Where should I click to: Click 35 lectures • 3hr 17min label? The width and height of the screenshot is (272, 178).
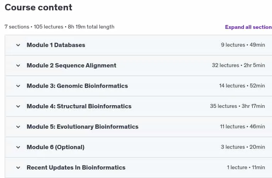click(237, 106)
